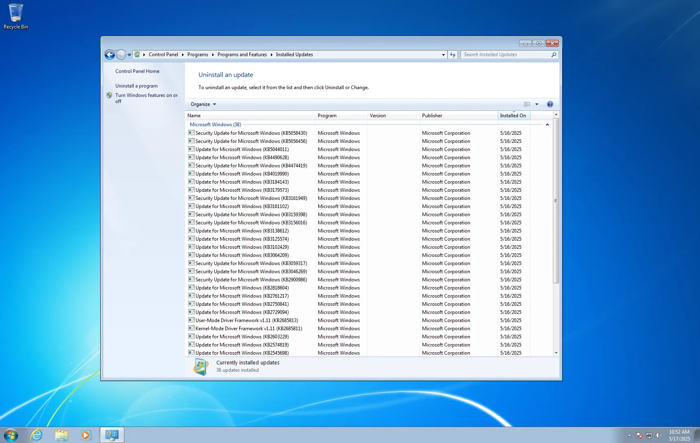The height and width of the screenshot is (443, 700).
Task: Select Update for Microsoft Windows (KB3161102)
Action: pyautogui.click(x=242, y=206)
